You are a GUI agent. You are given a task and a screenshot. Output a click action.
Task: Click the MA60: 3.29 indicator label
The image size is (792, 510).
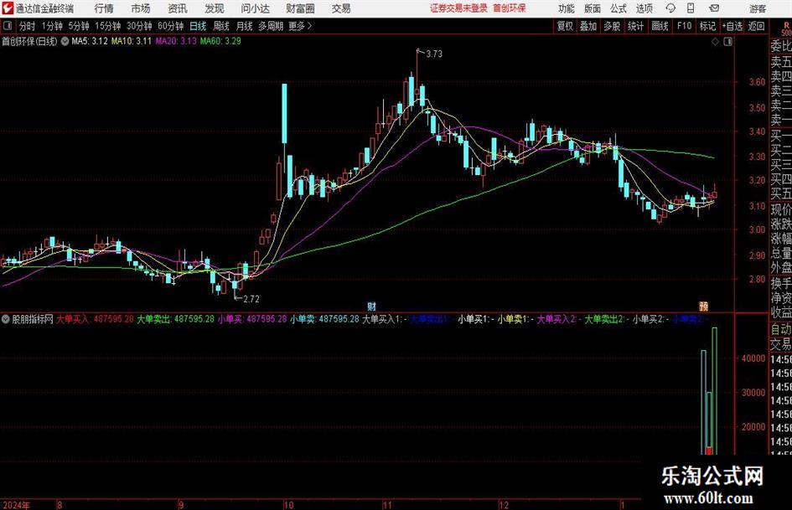[x=220, y=41]
